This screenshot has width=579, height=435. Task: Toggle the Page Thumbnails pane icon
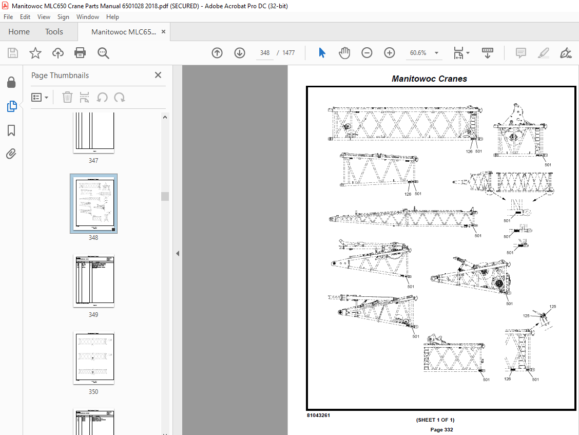click(12, 106)
